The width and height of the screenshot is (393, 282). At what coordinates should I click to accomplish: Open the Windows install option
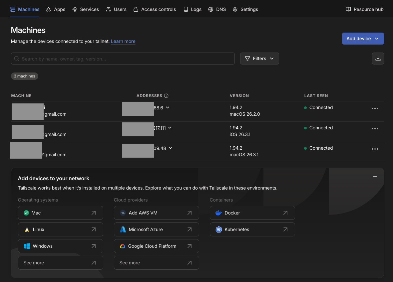coord(60,246)
